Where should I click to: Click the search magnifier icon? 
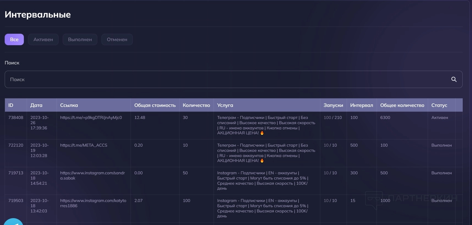click(454, 79)
